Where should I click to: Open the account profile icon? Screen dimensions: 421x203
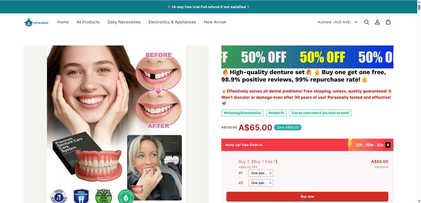coord(377,22)
